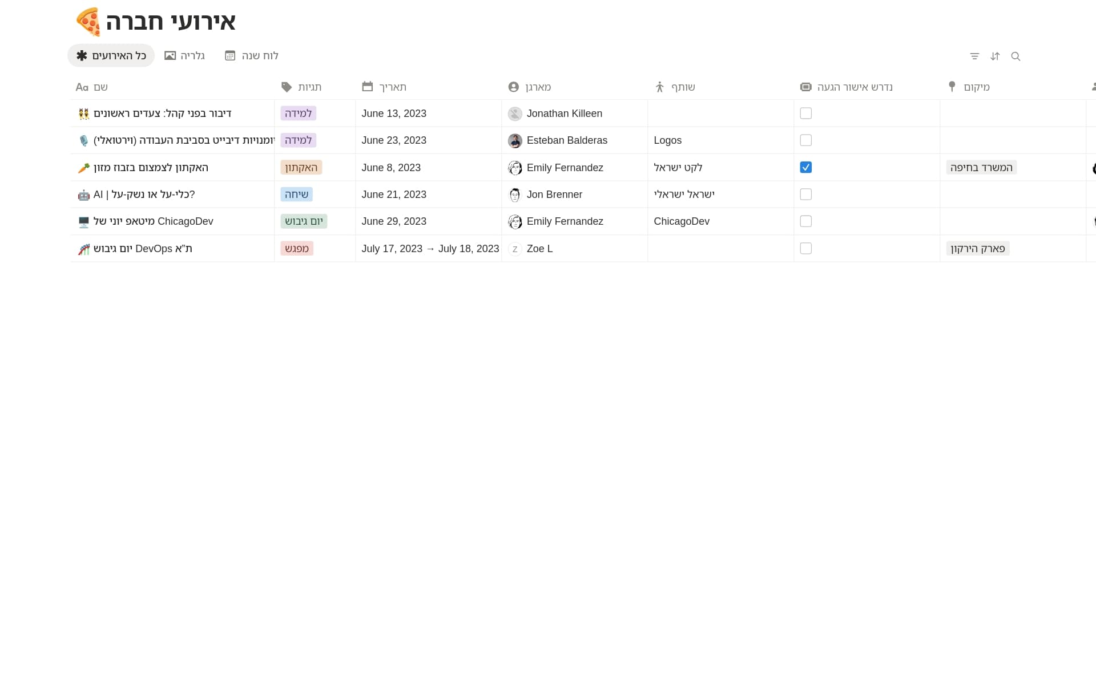Image resolution: width=1096 pixels, height=684 pixels.
Task: Click Esteban Balderas profile picture
Action: pos(515,140)
